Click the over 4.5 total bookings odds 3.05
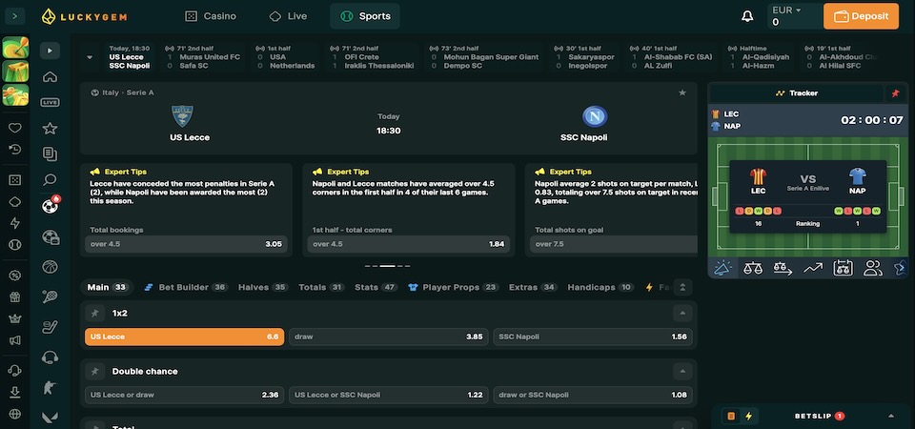This screenshot has height=429, width=915. (x=186, y=244)
